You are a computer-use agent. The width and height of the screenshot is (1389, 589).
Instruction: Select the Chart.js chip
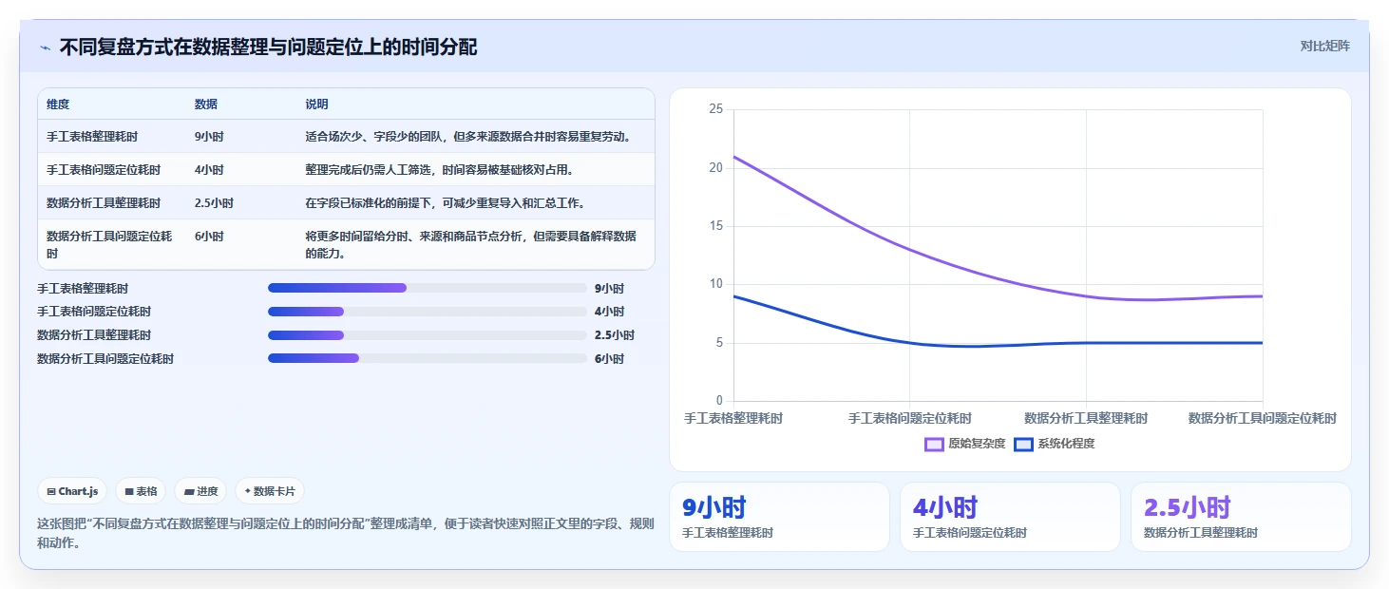73,491
